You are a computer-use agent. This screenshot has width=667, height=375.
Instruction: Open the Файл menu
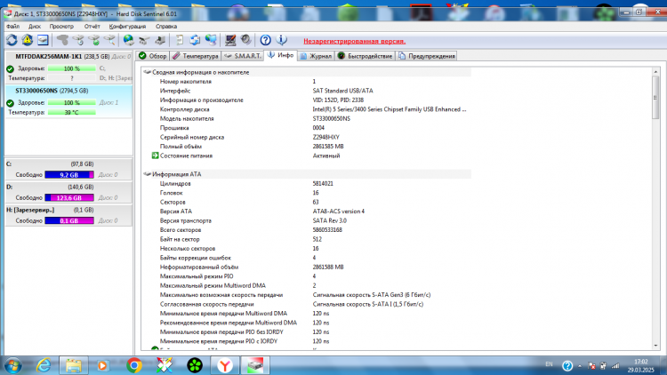coord(12,27)
